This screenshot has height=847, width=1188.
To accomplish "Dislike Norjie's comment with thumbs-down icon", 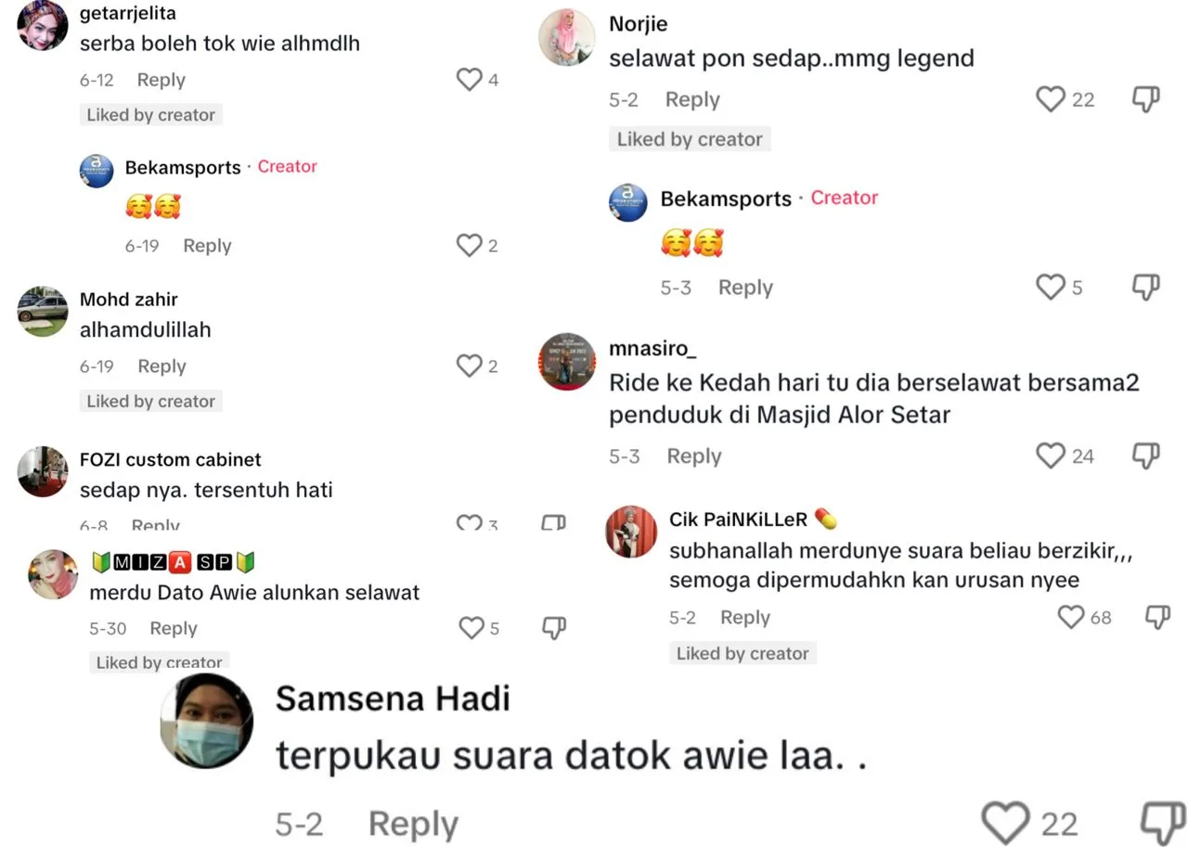I will 1146,99.
